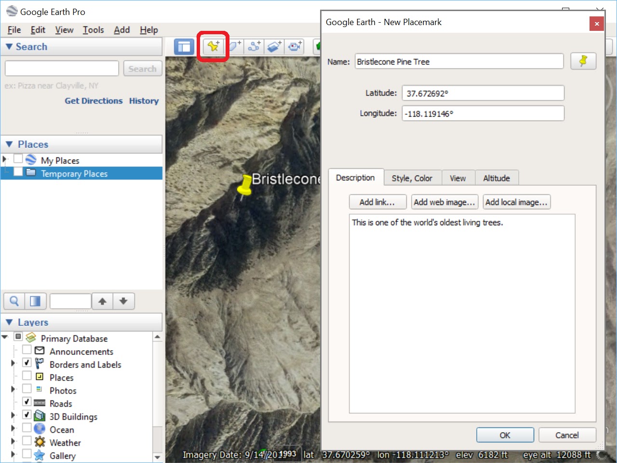Screen dimensions: 617x463
Task: Open the placemark pushpin icon chooser
Action: click(x=583, y=61)
